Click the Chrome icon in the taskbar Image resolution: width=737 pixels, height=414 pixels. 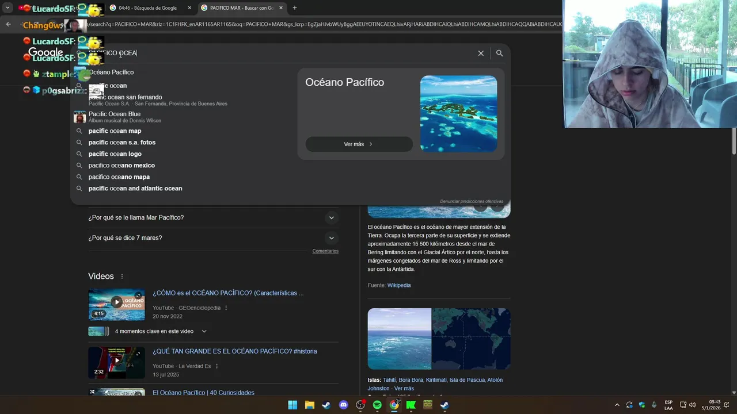click(394, 405)
